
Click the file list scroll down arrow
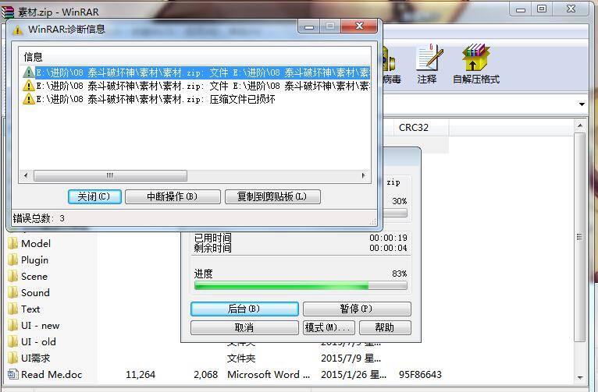click(580, 377)
